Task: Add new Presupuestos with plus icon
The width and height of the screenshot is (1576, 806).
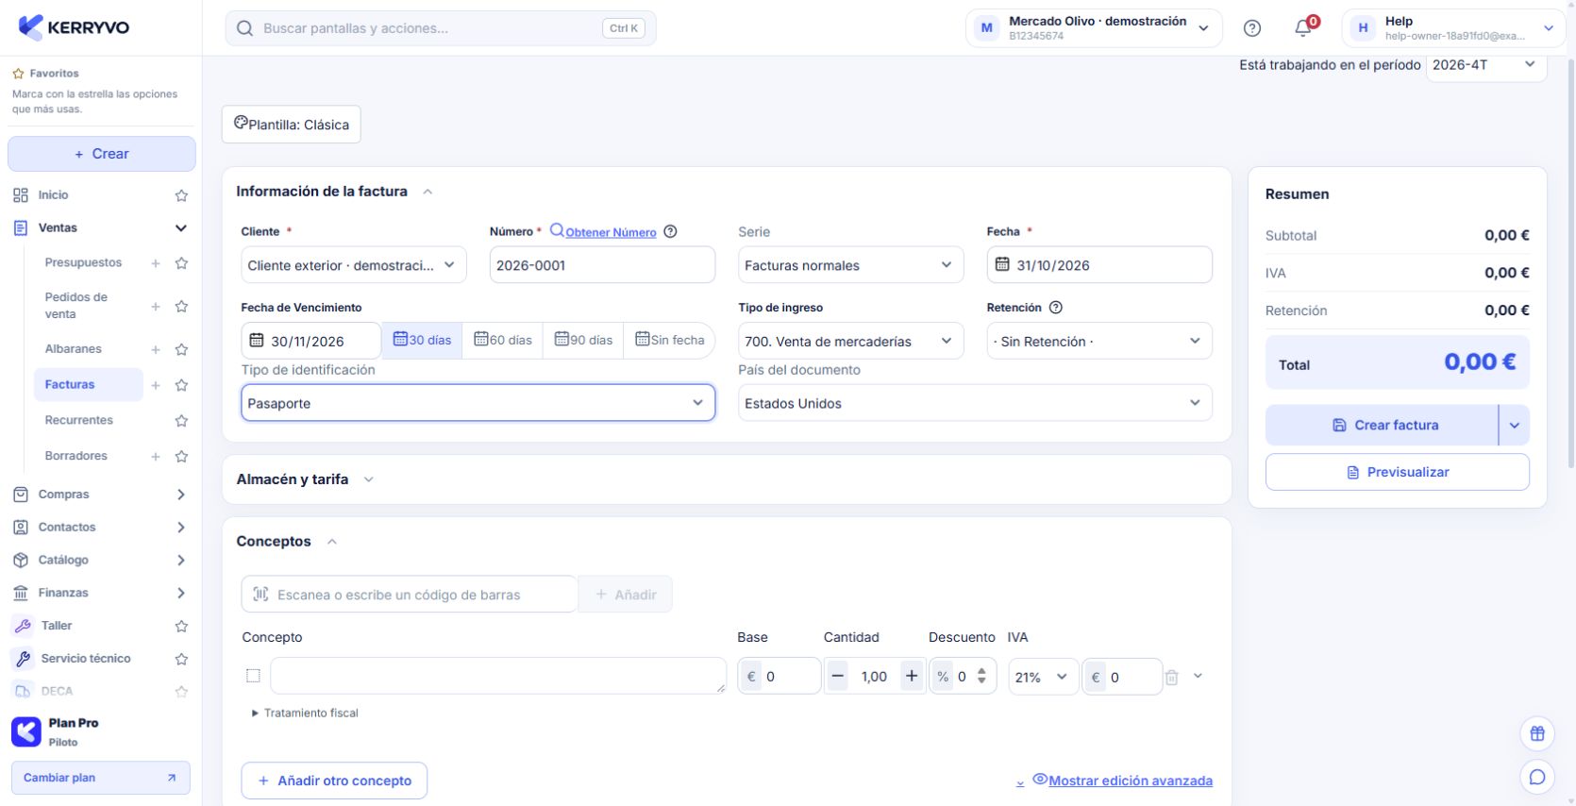Action: coord(156,263)
